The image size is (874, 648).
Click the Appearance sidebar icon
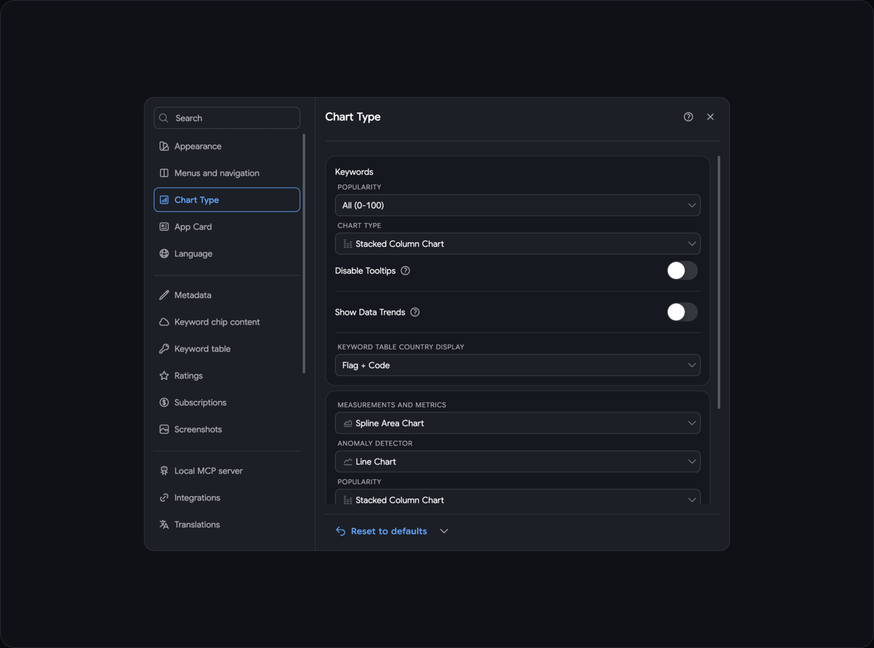(164, 146)
